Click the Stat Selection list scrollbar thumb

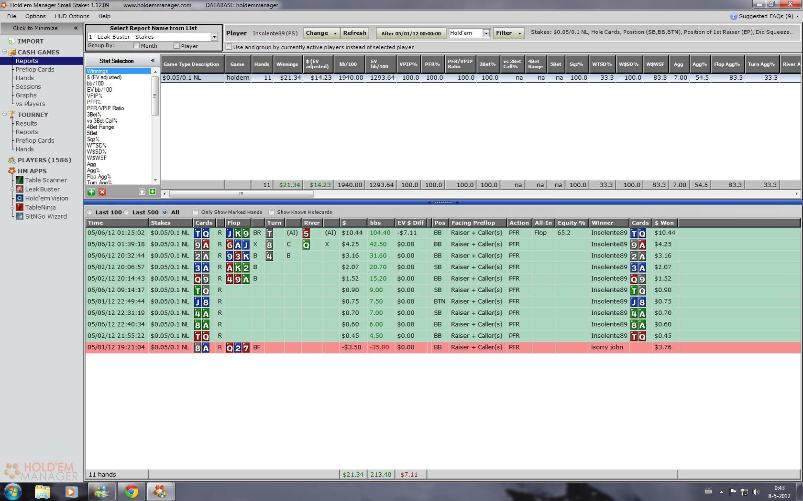(154, 96)
